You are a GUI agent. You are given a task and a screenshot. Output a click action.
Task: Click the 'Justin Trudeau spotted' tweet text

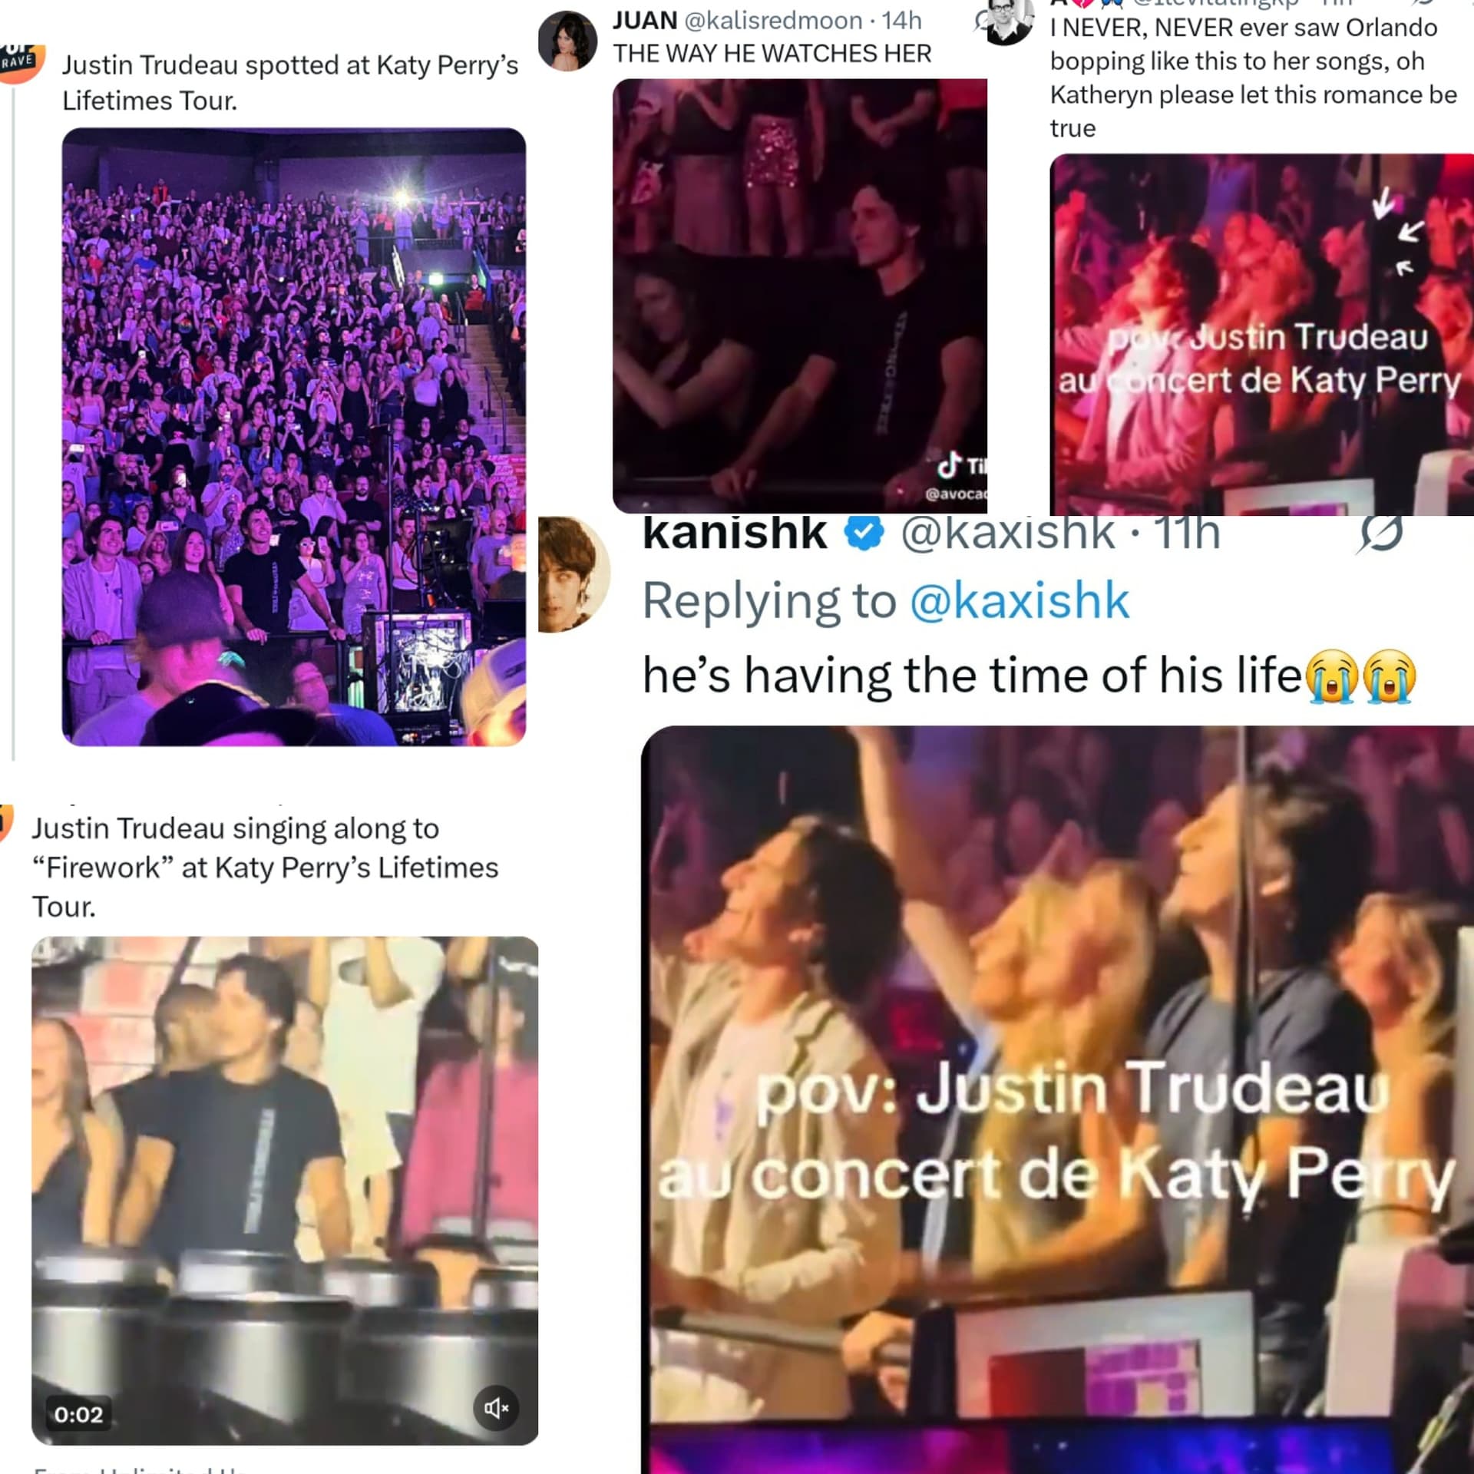click(x=290, y=83)
